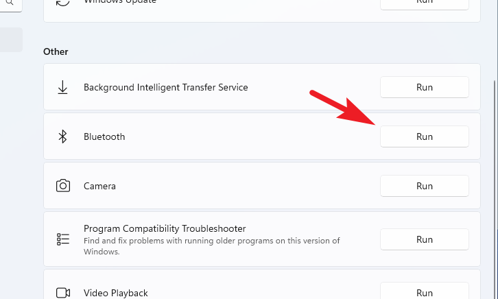Run the Windows Update troubleshooter
The height and width of the screenshot is (299, 498).
425,4
